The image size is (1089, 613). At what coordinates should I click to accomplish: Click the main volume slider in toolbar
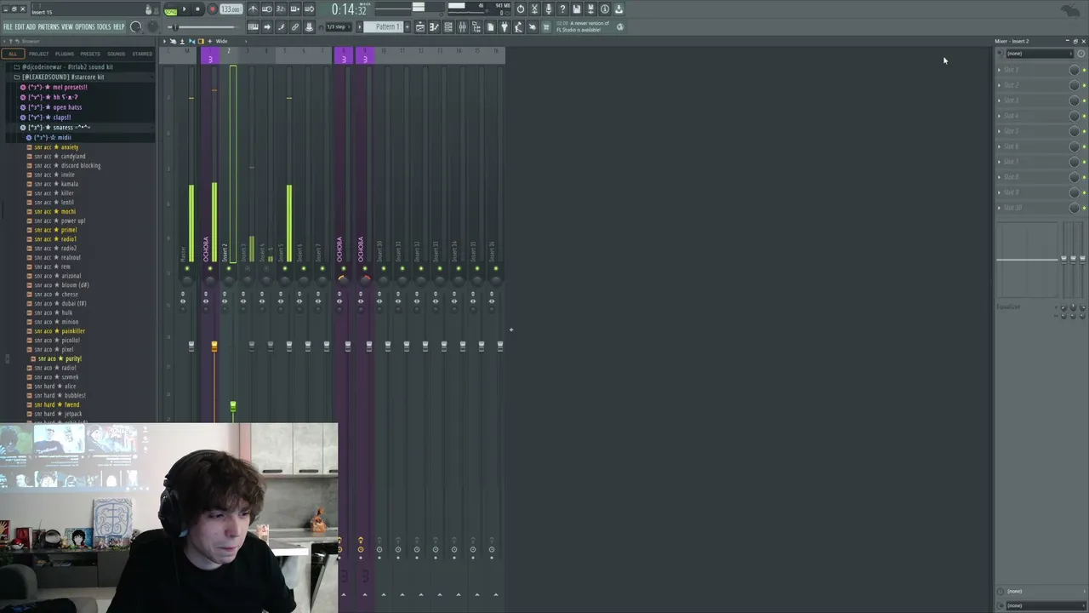pyautogui.click(x=202, y=27)
